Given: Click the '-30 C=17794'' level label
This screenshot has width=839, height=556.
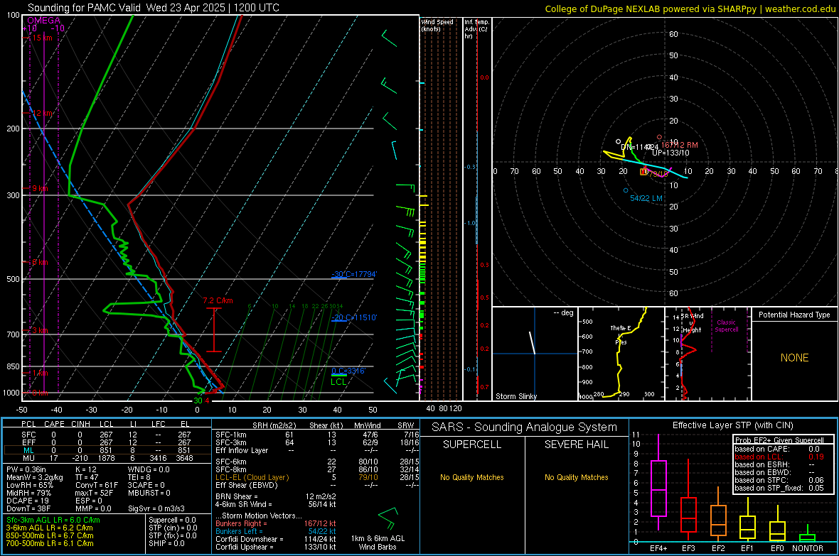Looking at the screenshot, I should point(354,274).
